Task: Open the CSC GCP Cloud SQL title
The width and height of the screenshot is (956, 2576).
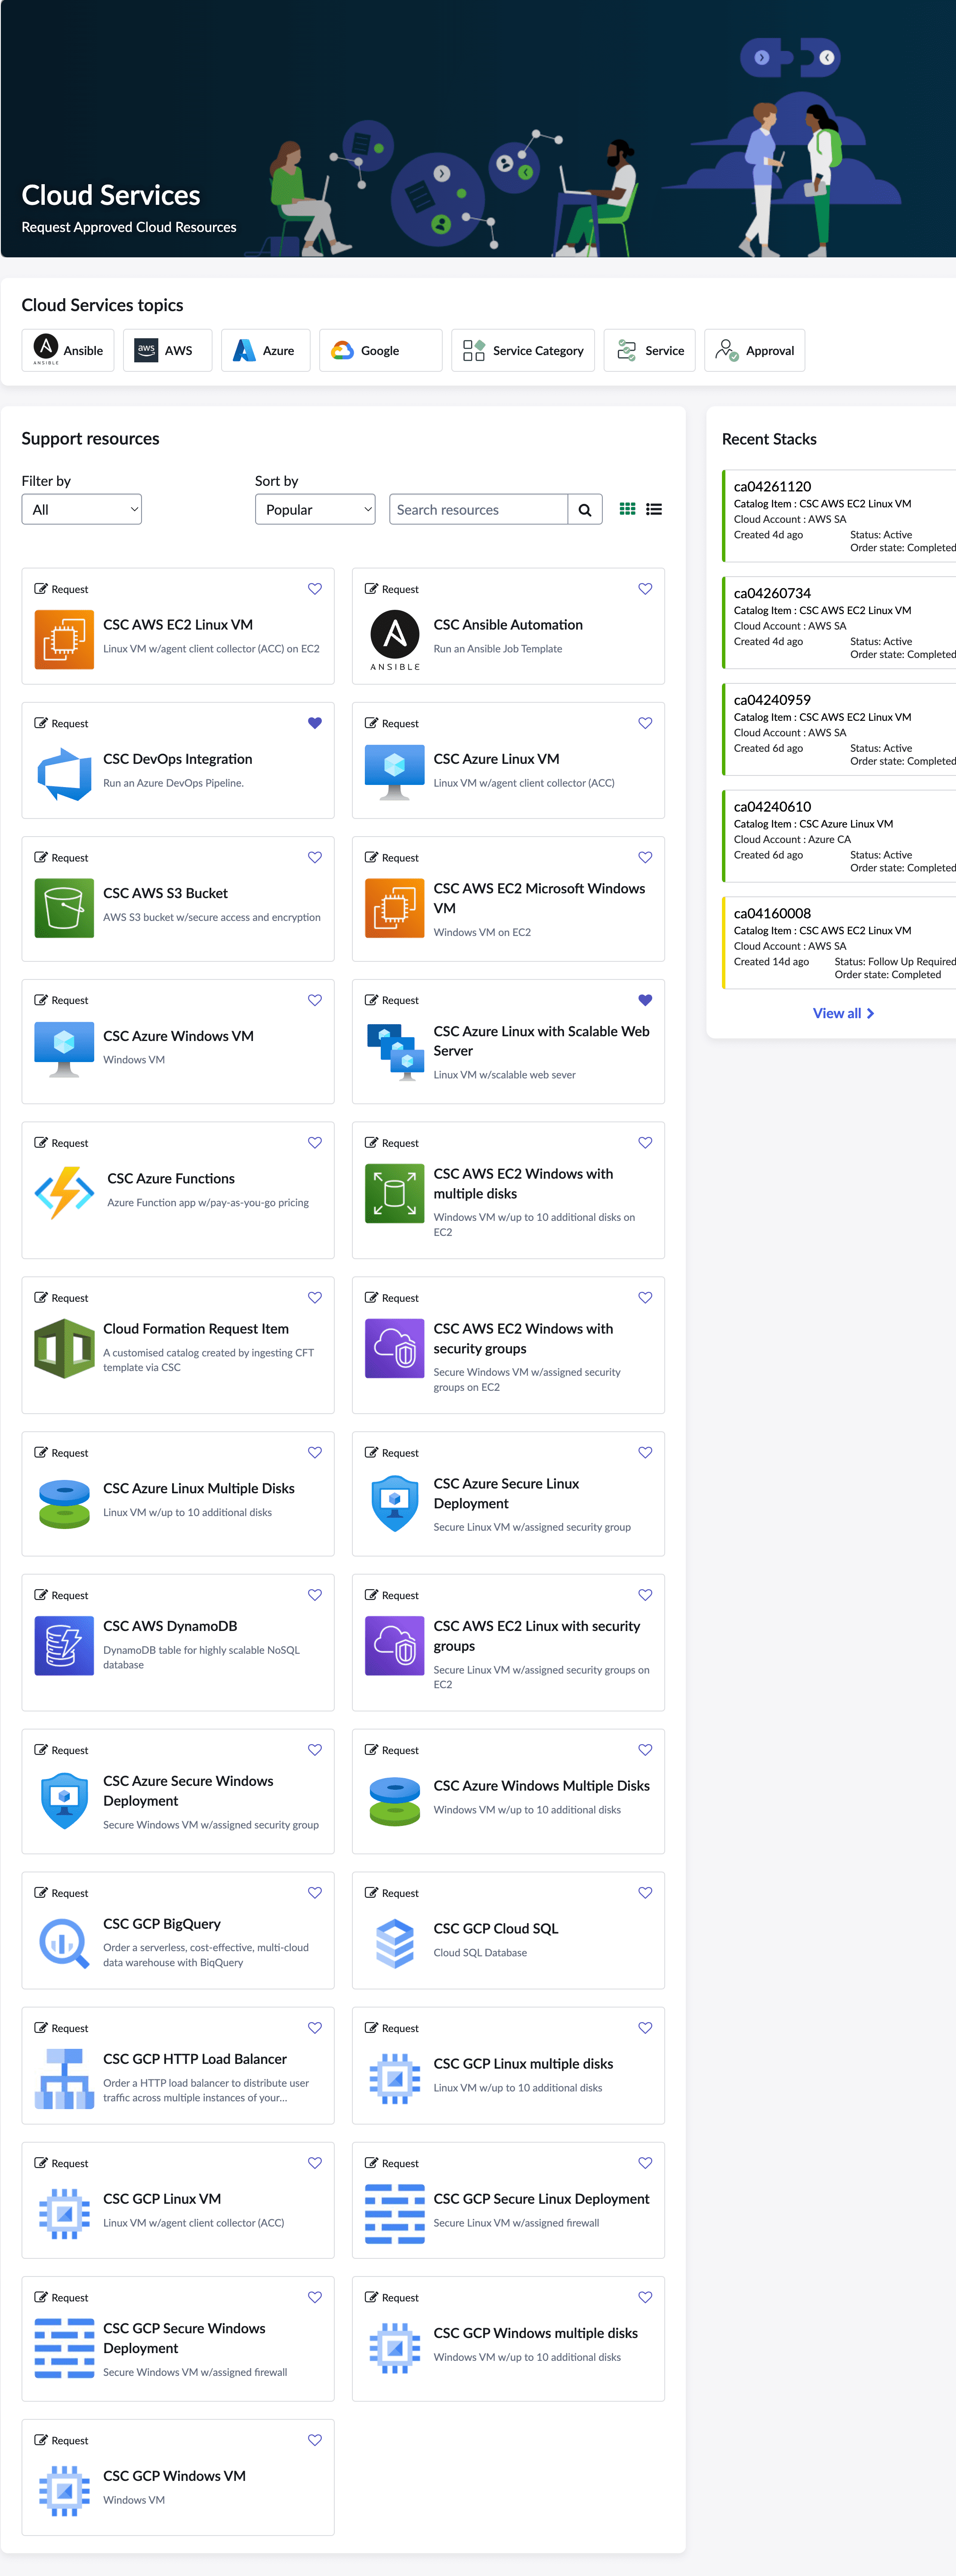Action: tap(496, 1928)
